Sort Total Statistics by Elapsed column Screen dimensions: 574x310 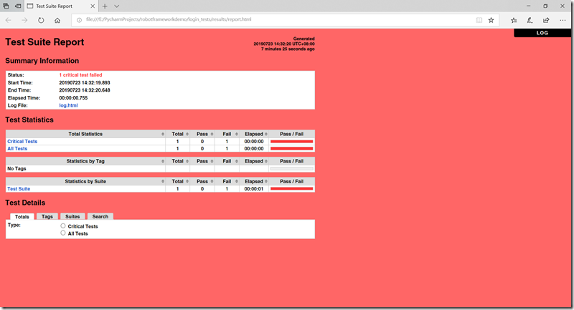pyautogui.click(x=254, y=134)
